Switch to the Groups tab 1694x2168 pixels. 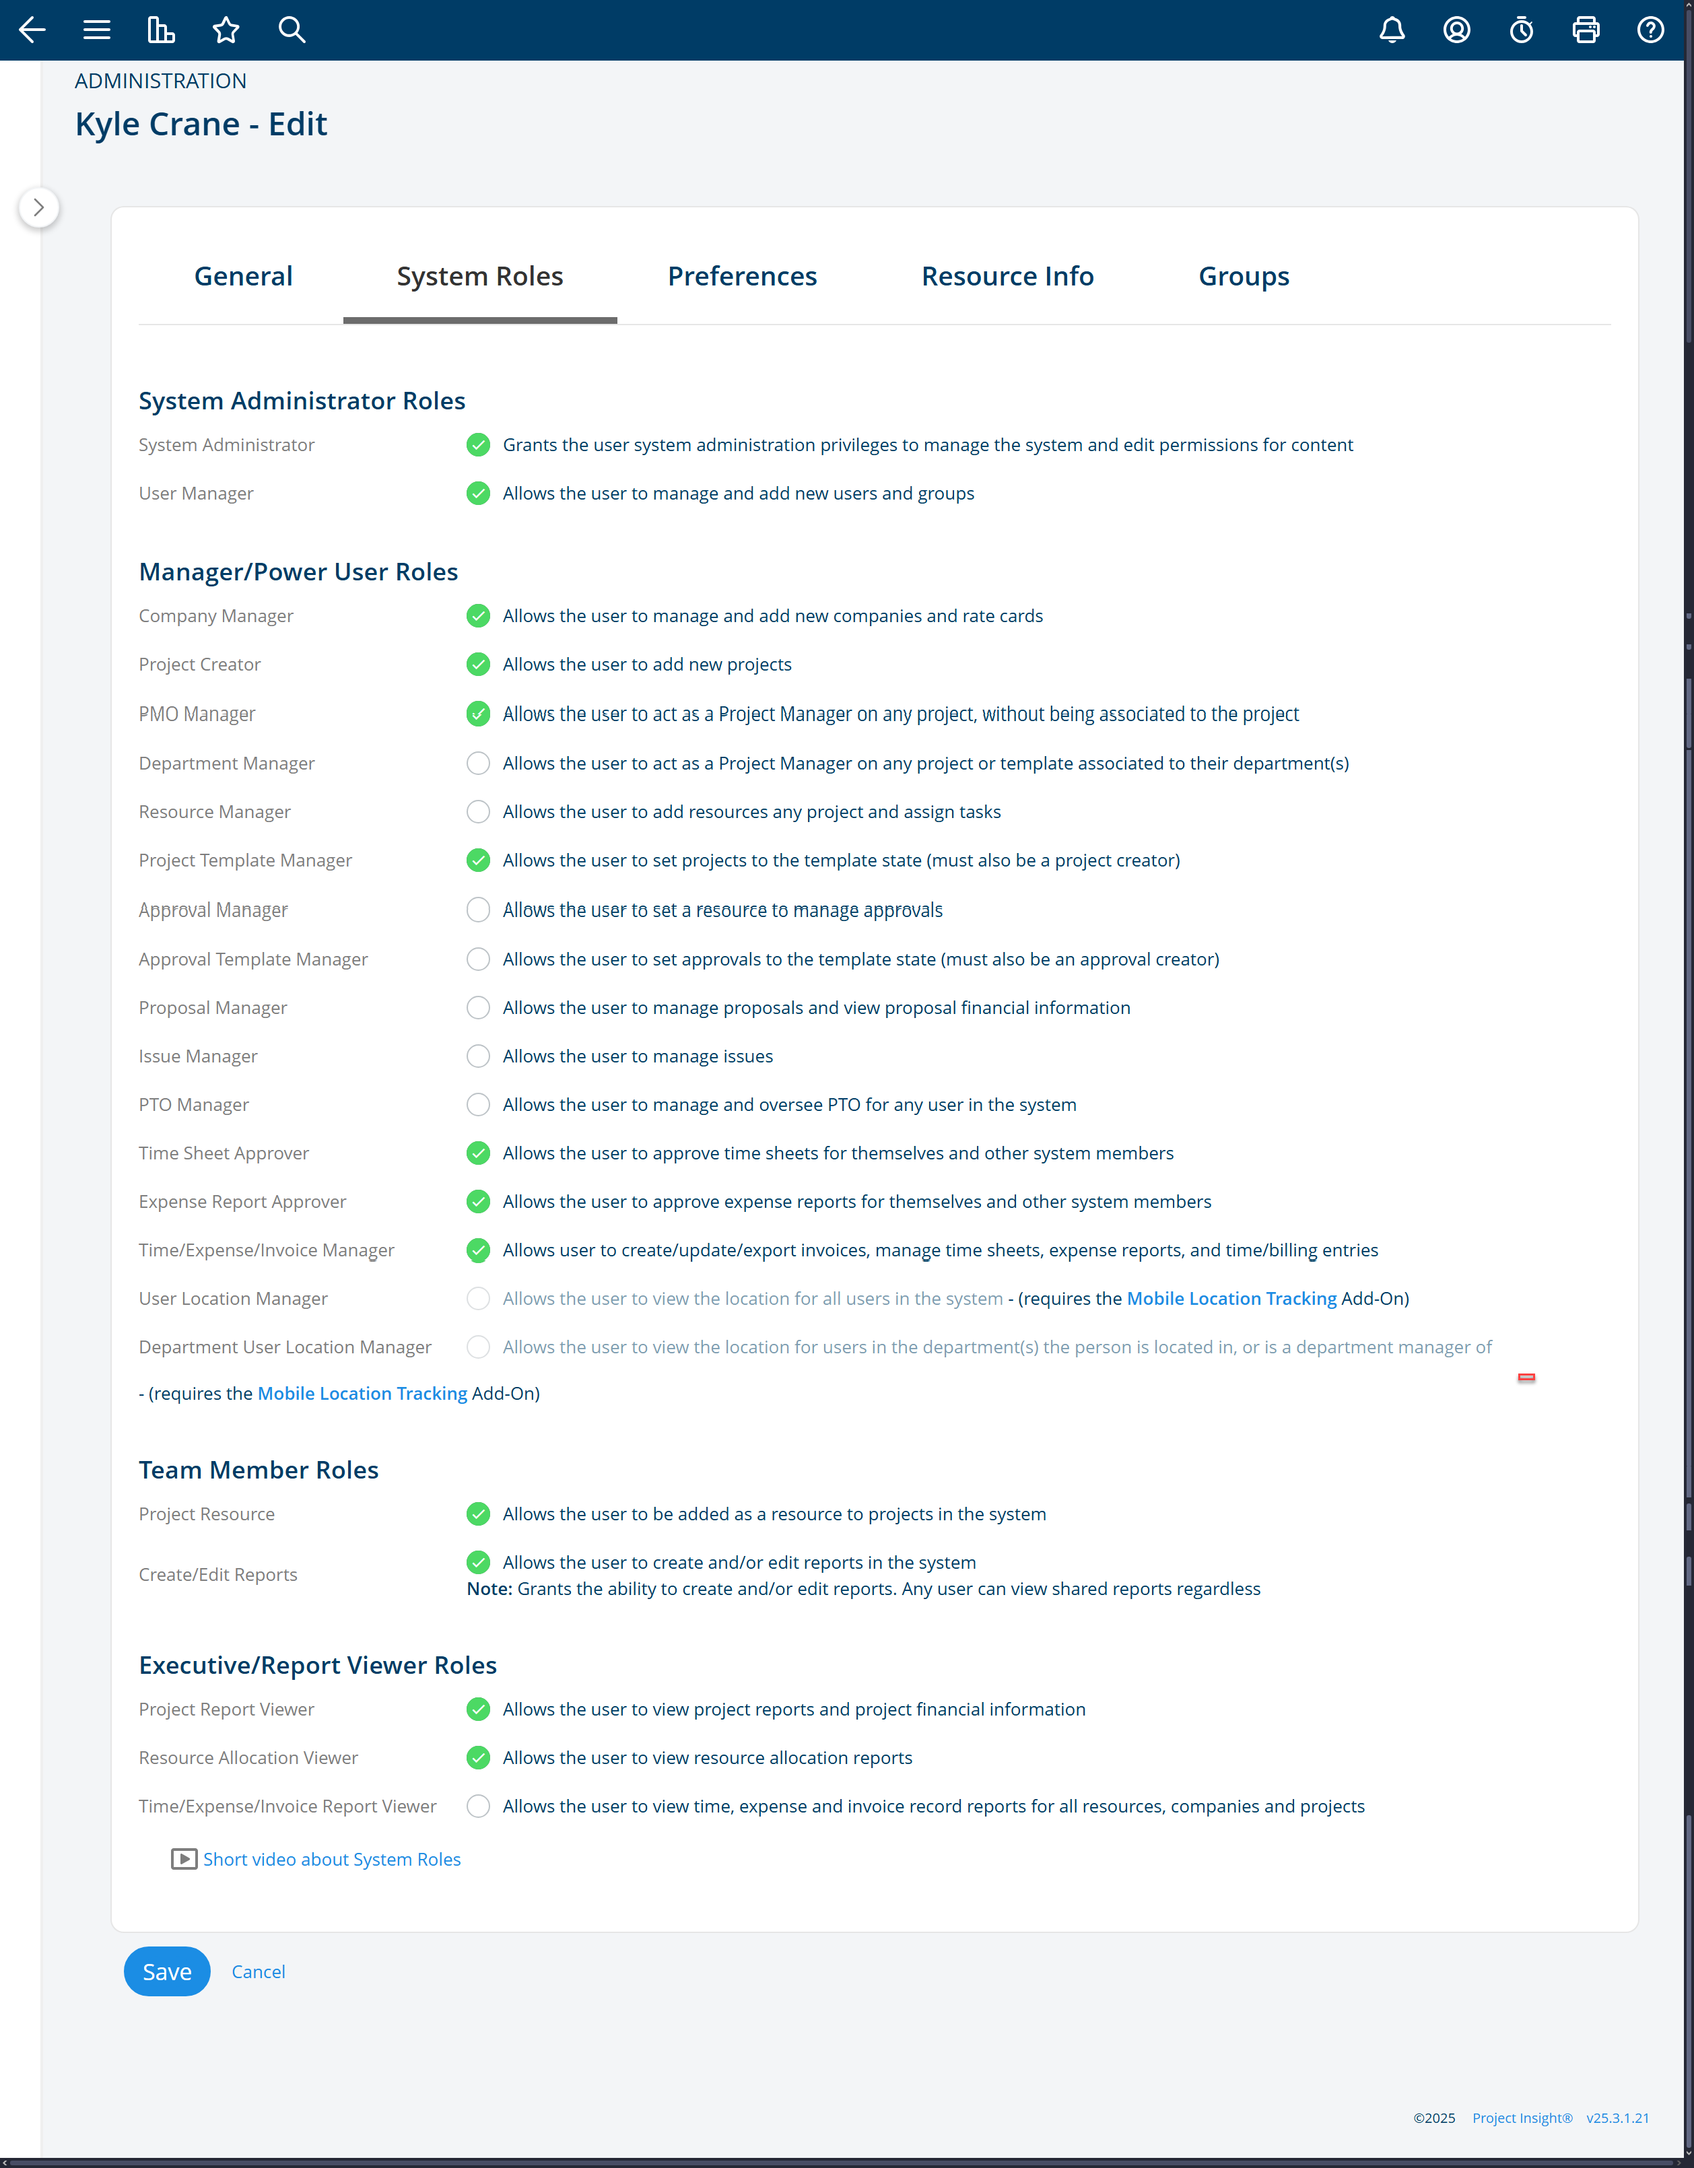[1244, 276]
